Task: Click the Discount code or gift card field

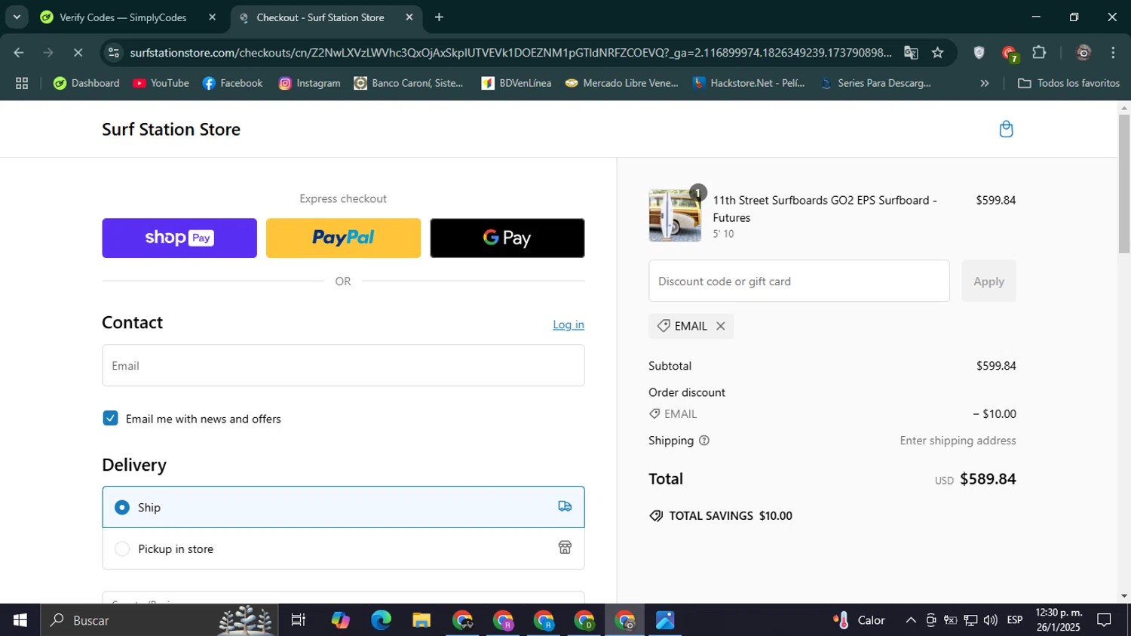Action: click(798, 281)
